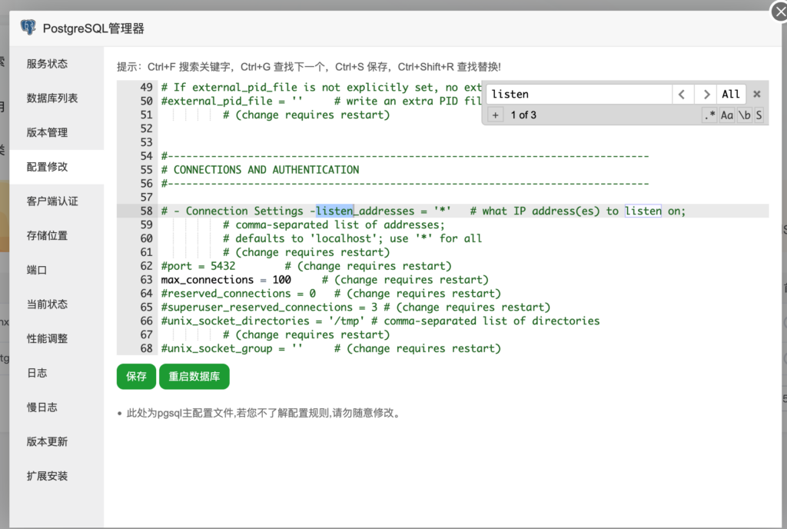Click '#reserved_connections = 0' text
The image size is (787, 529).
[238, 294]
